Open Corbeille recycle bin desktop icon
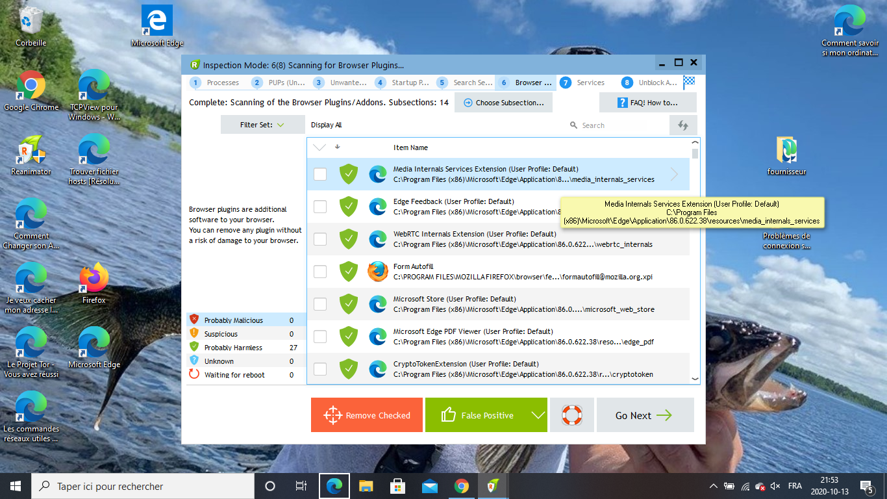The height and width of the screenshot is (499, 887). 31,27
